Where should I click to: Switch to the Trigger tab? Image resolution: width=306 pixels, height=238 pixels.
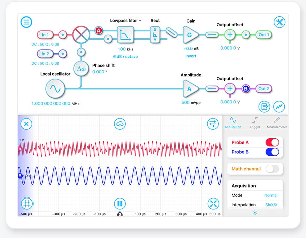[x=255, y=123]
